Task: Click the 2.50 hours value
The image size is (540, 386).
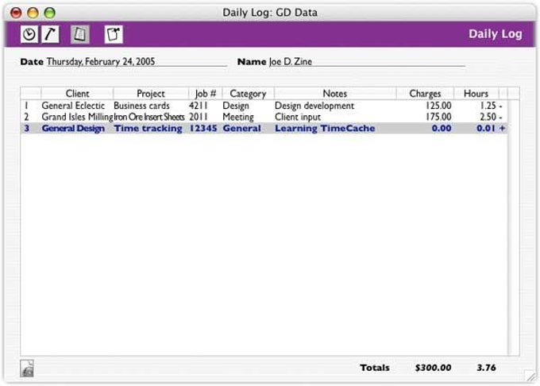Action: pyautogui.click(x=488, y=117)
